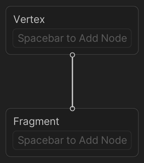Select the Fragment context title
Image resolution: width=144 pixels, height=163 pixels.
[x=36, y=122]
